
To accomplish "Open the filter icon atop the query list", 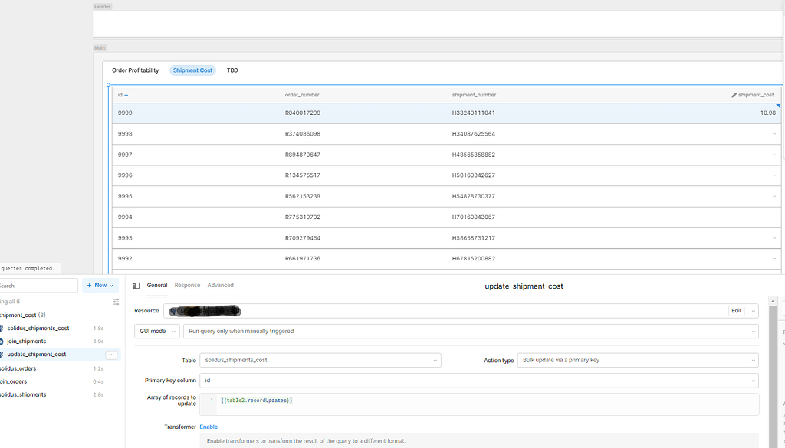I will 117,302.
